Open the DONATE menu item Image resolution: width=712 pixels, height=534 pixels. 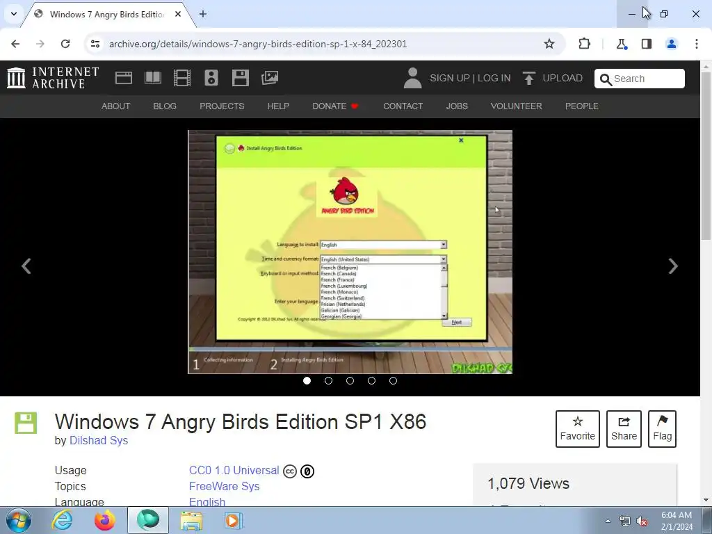coord(335,106)
